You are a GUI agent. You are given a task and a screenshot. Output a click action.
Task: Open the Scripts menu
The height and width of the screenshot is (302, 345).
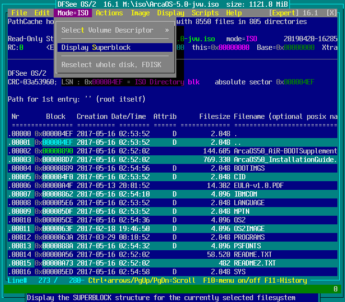pyautogui.click(x=205, y=13)
